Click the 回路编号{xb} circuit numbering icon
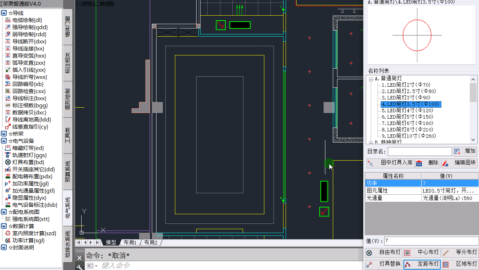Screen dimensions: 479x270 [x=8, y=84]
